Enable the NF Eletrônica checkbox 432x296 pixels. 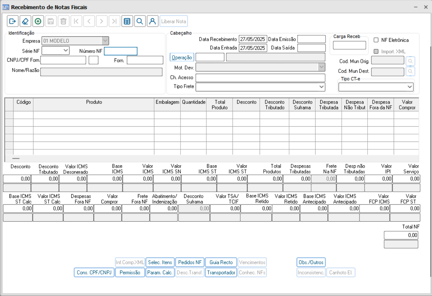click(376, 40)
